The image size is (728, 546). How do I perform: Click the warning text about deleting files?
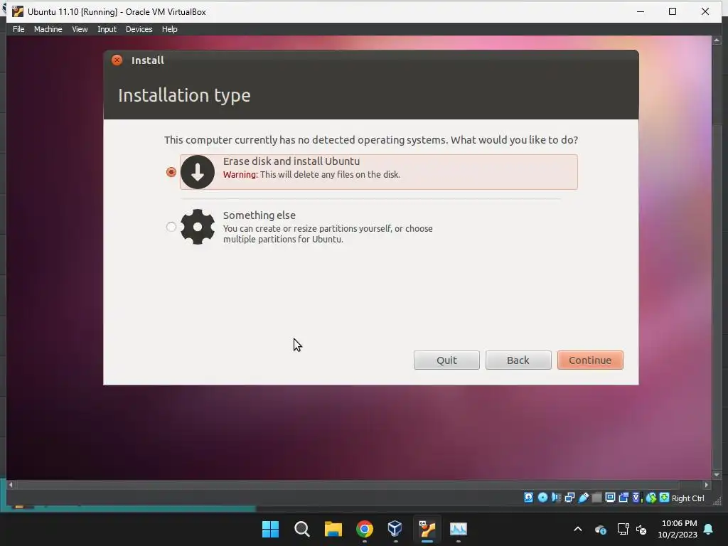[311, 175]
